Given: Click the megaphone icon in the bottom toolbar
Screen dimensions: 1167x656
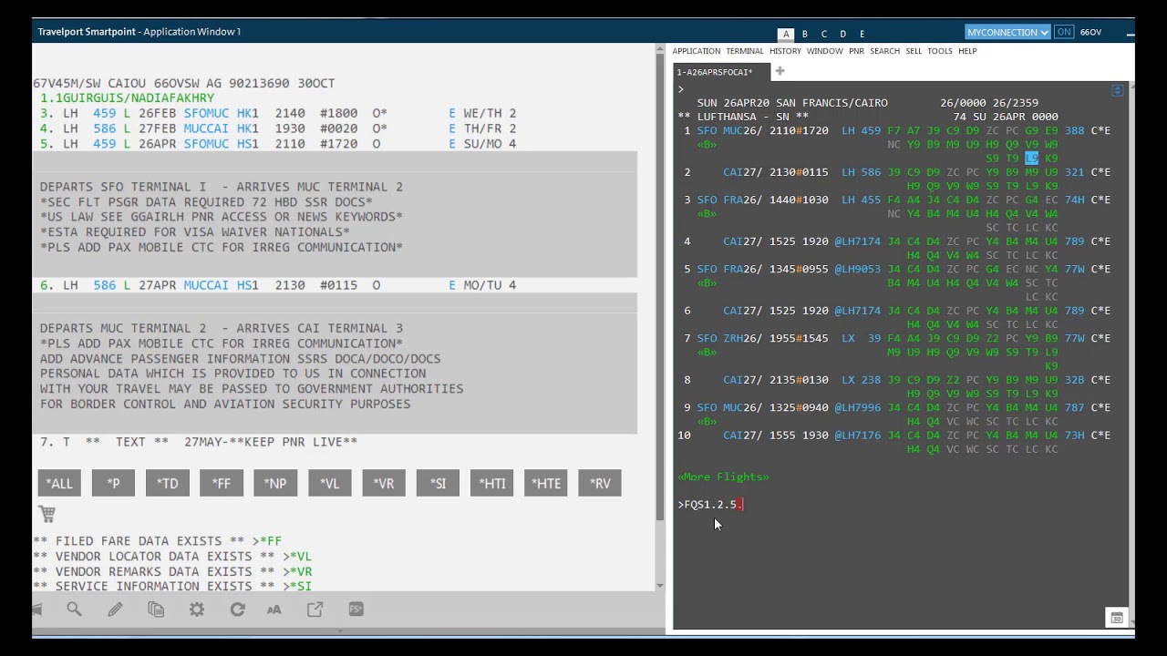Looking at the screenshot, I should pyautogui.click(x=36, y=609).
